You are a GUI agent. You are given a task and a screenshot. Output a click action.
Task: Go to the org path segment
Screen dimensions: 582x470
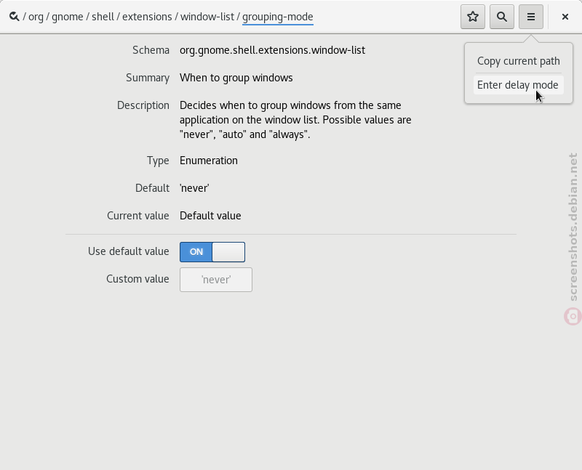click(x=36, y=17)
